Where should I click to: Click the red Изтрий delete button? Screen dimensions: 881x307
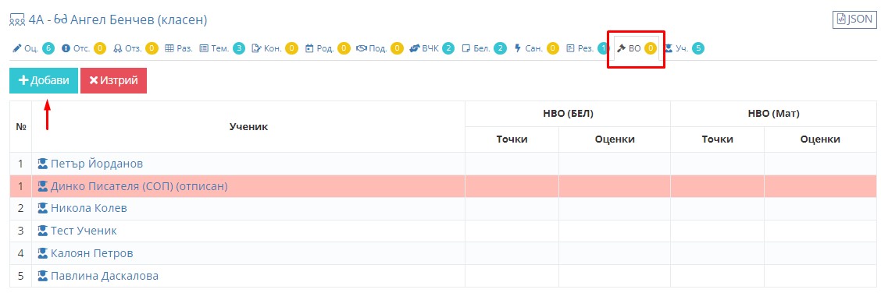click(113, 81)
